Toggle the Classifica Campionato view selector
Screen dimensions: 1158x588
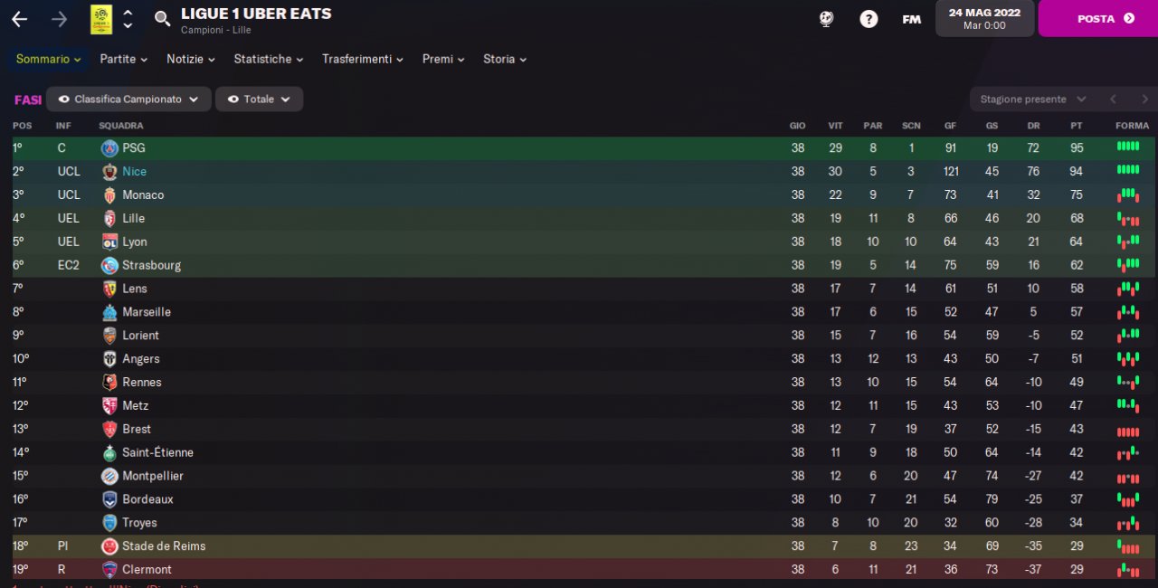(128, 100)
